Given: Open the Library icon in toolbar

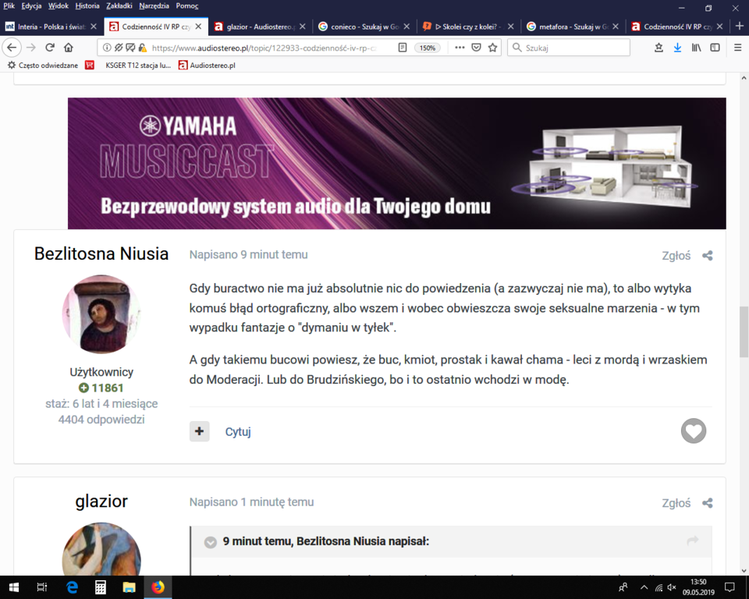Looking at the screenshot, I should pyautogui.click(x=697, y=48).
